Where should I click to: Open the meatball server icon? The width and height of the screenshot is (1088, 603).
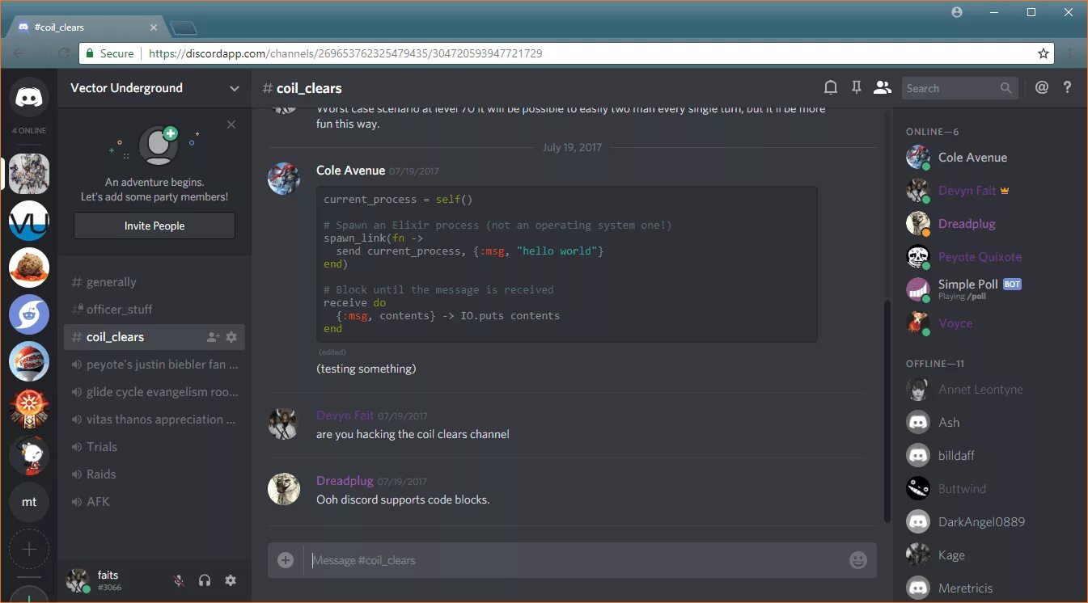coord(29,268)
